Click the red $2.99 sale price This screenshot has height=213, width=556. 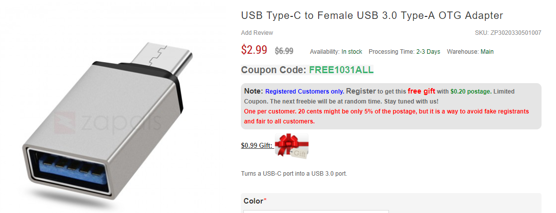(x=254, y=50)
